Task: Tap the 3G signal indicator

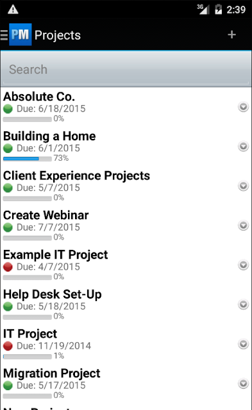Action: pos(203,9)
